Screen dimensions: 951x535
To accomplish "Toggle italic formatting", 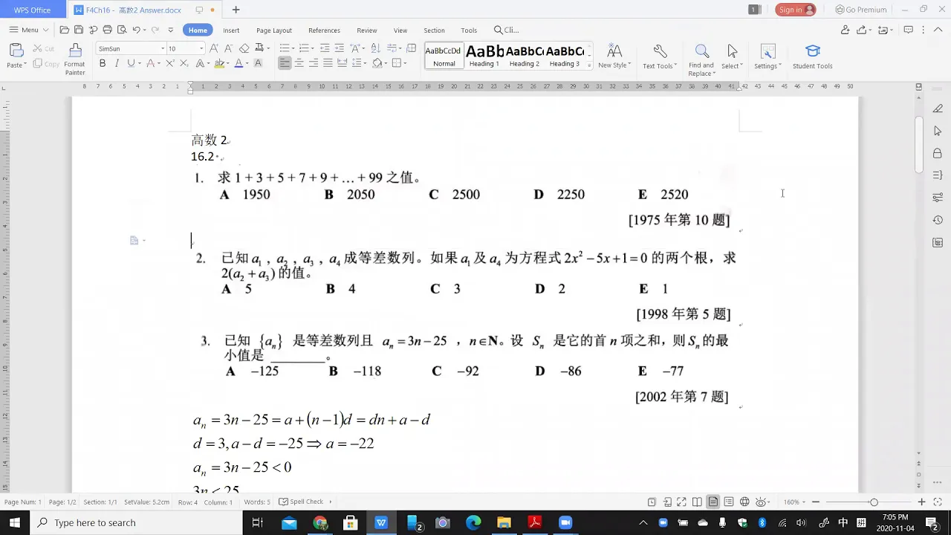I will [x=117, y=63].
